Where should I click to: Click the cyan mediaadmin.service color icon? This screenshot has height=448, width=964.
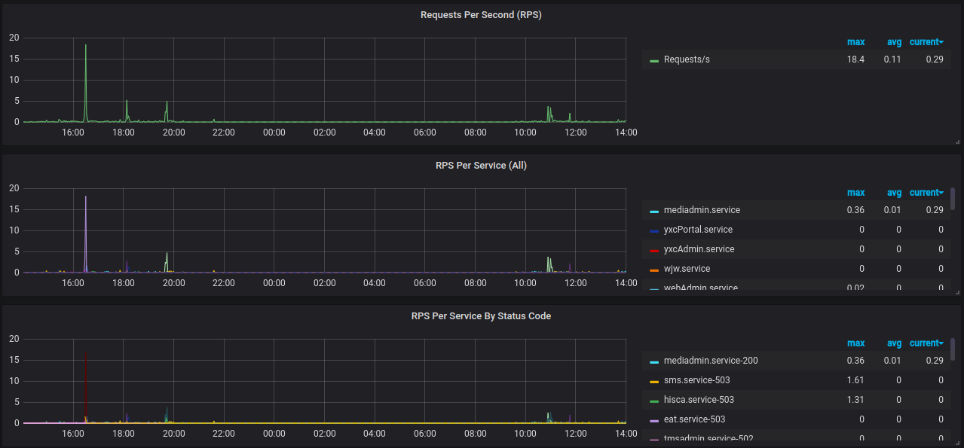654,211
